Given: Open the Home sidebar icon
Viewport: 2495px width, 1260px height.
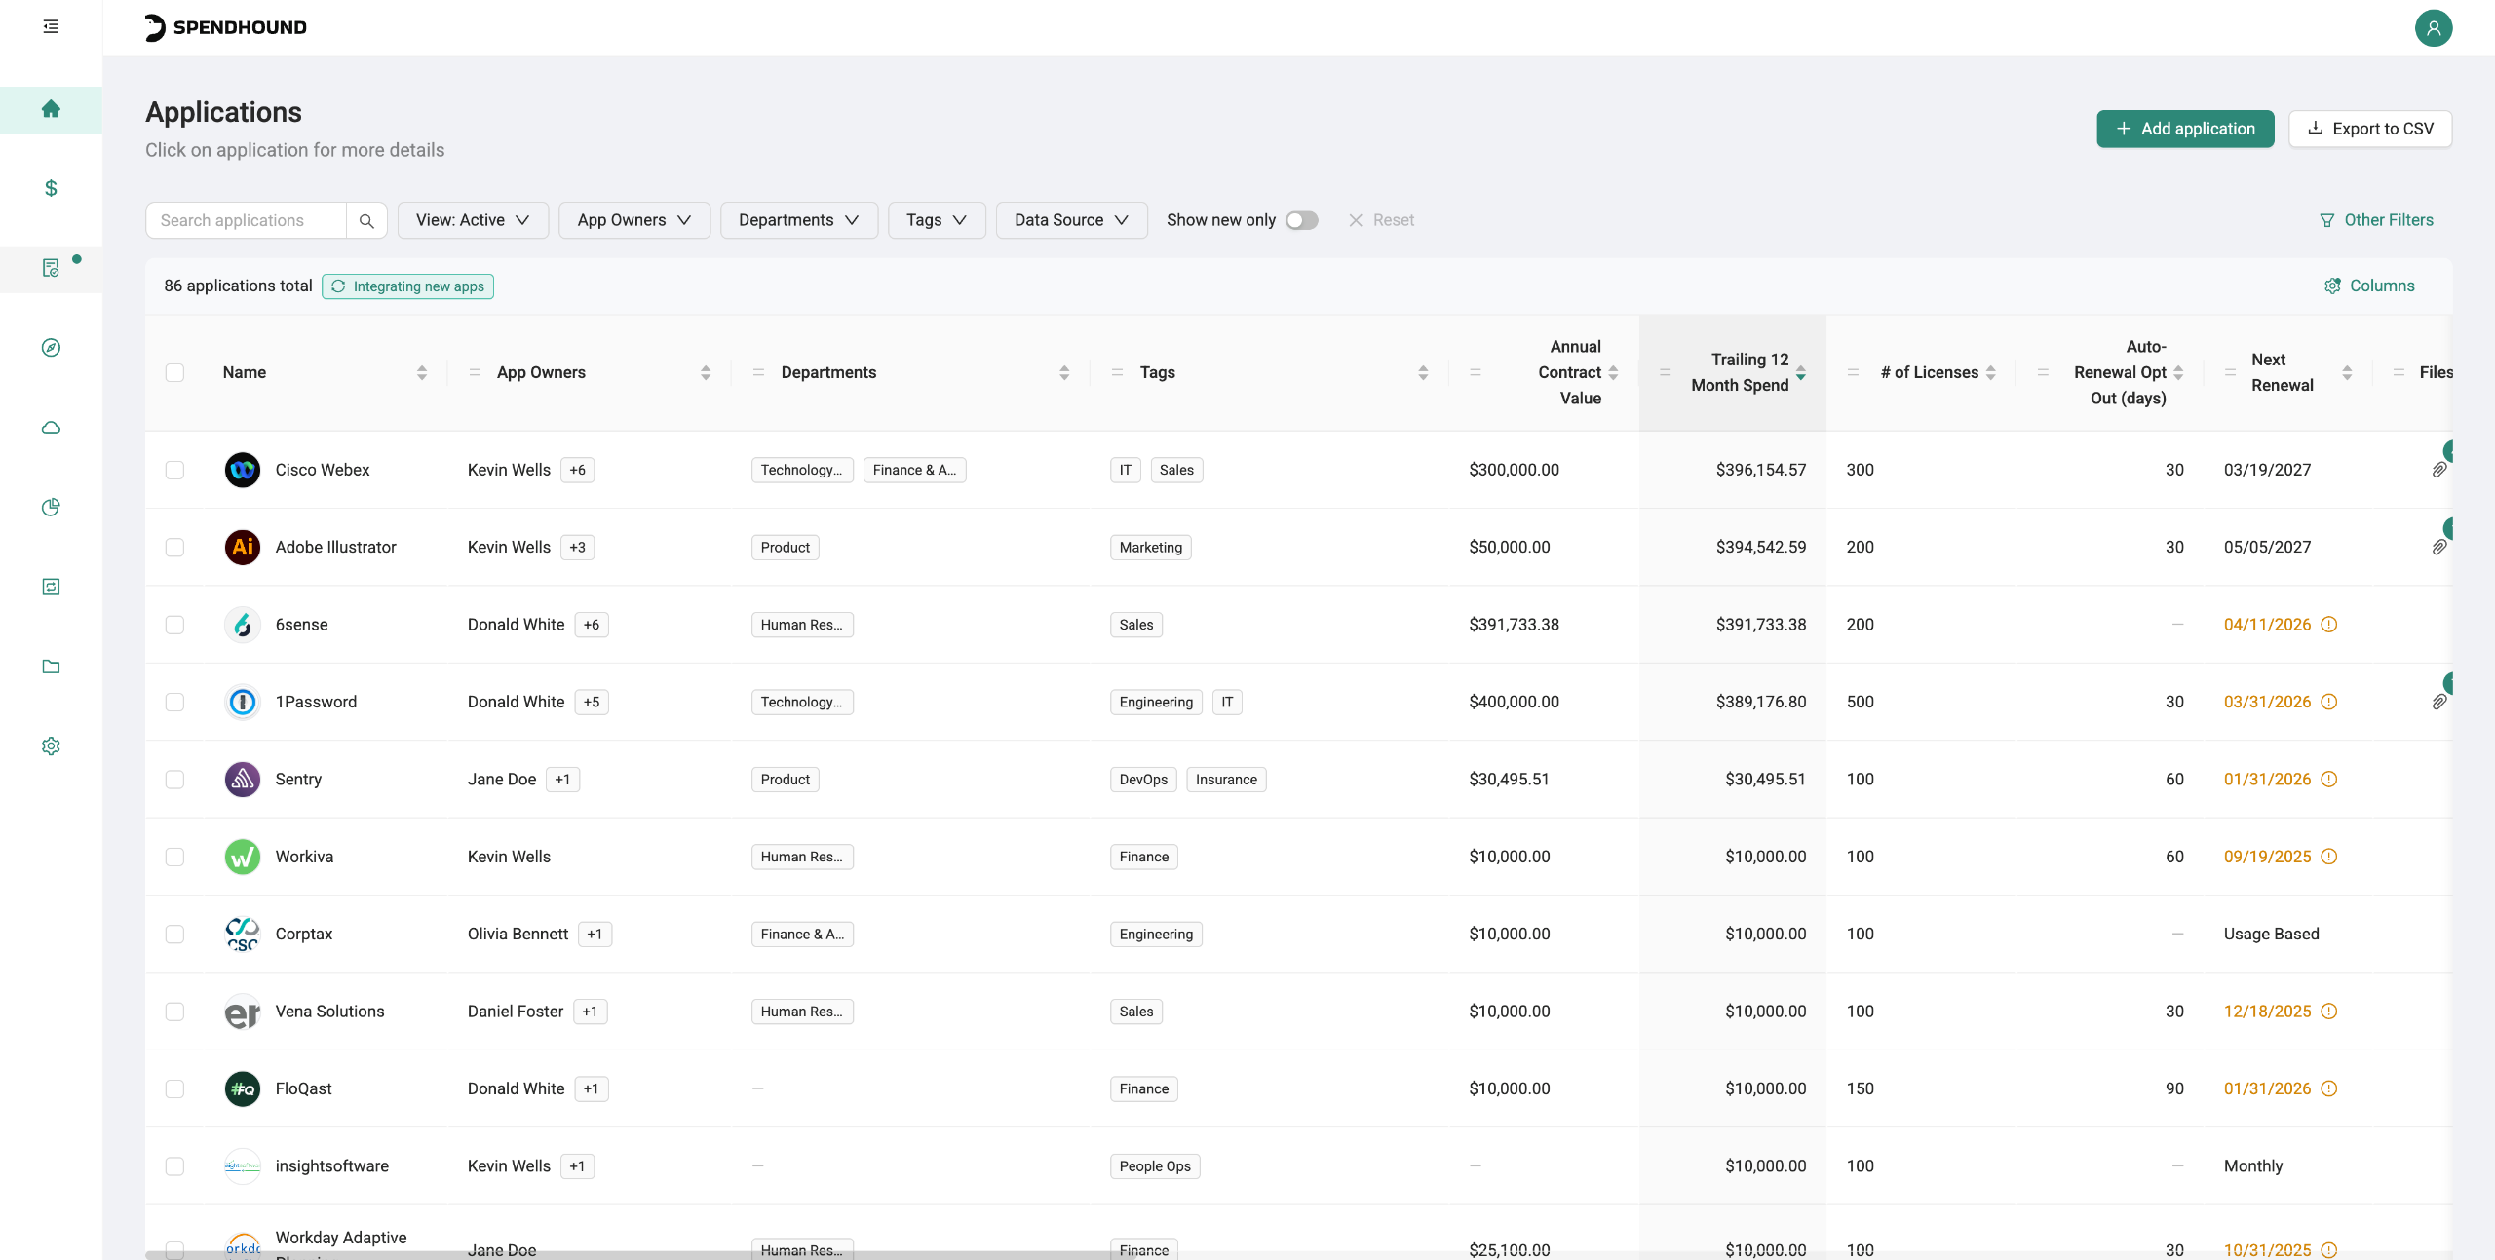Looking at the screenshot, I should (x=51, y=109).
